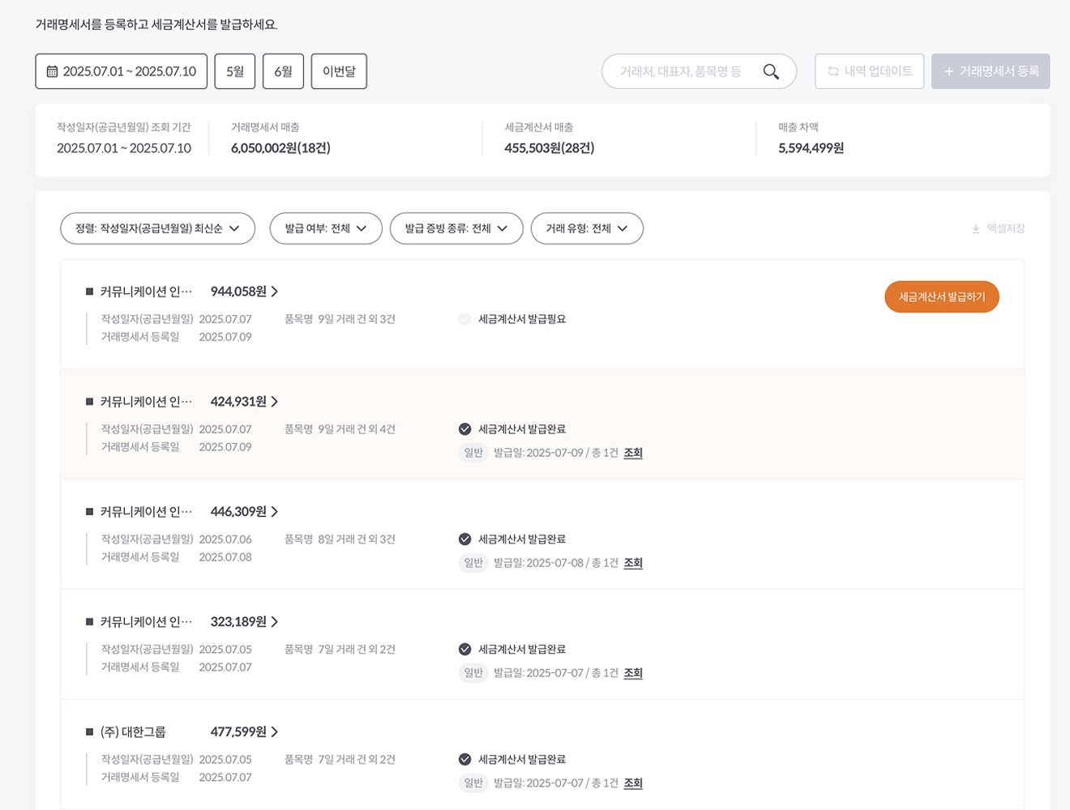Screen dimensions: 1070x810
Task: Click the calendar icon in date range
Action: coord(52,71)
